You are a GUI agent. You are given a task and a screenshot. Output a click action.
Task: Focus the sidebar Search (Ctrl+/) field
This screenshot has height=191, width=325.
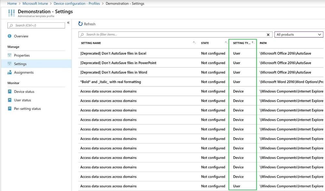[x=36, y=25]
